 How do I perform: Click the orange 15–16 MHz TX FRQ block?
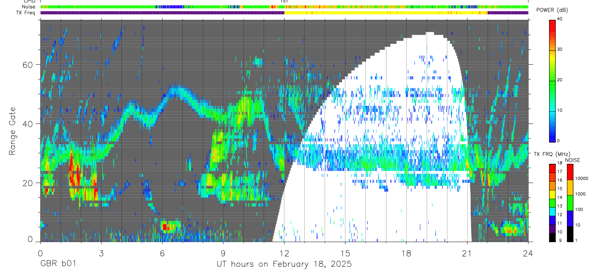click(552, 186)
